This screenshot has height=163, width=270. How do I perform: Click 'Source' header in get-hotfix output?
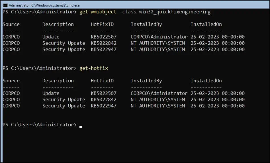11,81
